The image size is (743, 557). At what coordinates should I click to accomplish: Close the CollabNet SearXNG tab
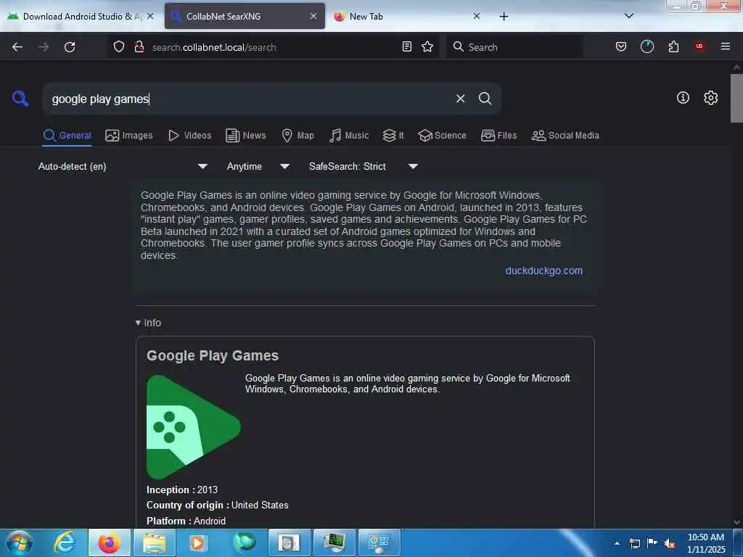pyautogui.click(x=313, y=16)
